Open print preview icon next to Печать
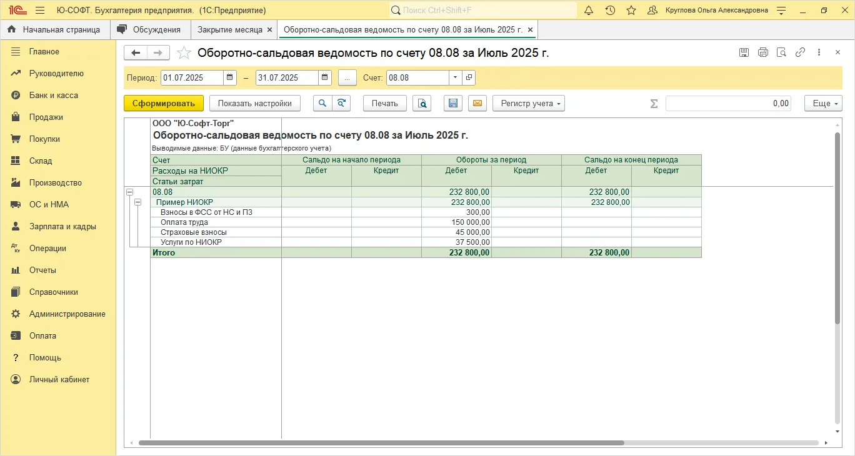Screen dimensions: 855x456 (x=422, y=103)
